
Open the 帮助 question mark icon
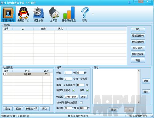coord(85,14)
